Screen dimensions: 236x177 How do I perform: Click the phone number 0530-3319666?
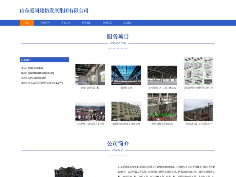(35, 68)
